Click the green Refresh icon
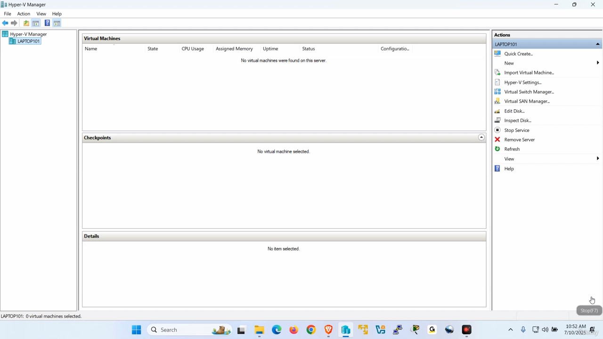This screenshot has width=603, height=339. pyautogui.click(x=497, y=149)
